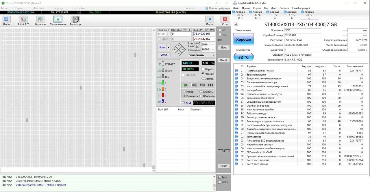The height and width of the screenshot is (192, 370).
Task: Select Тестирование in the Victoria toolbar
Action: pyautogui.click(x=58, y=21)
